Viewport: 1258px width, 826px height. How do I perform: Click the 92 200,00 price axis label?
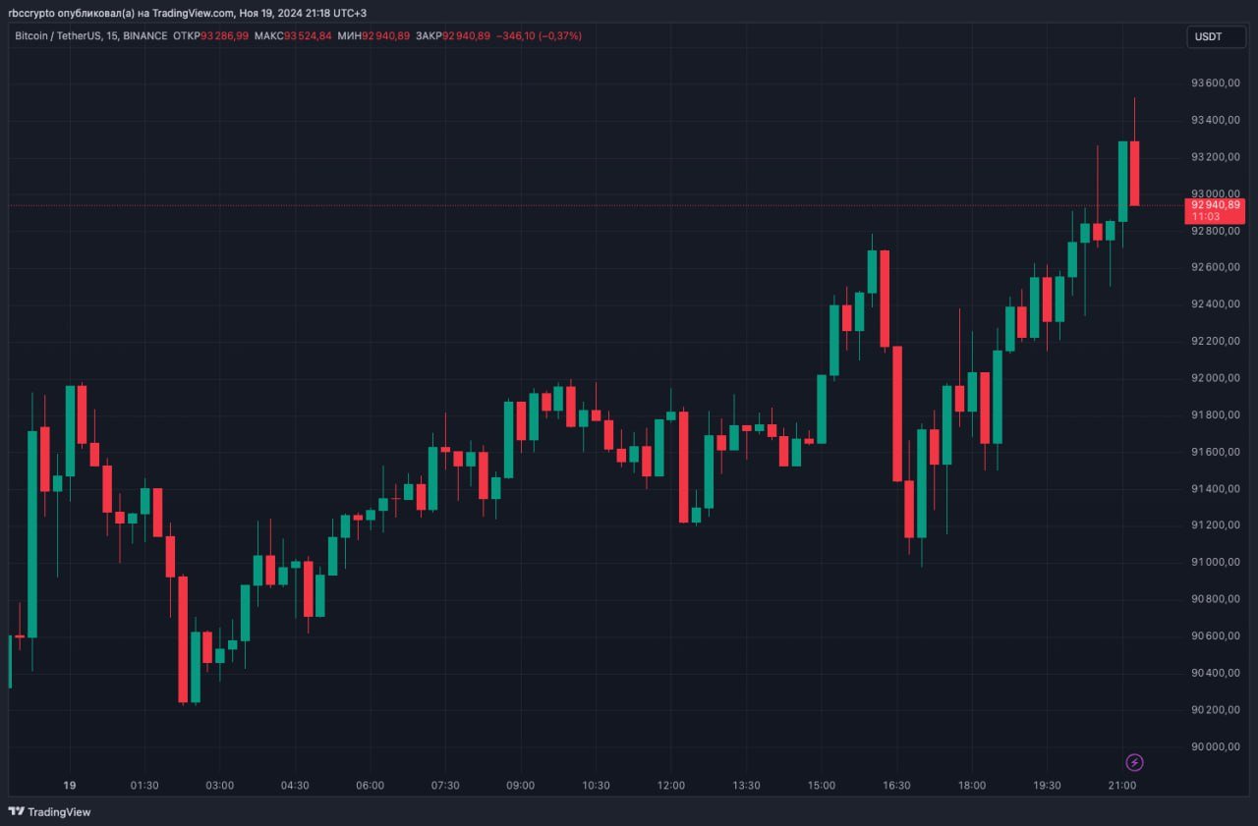pos(1215,341)
